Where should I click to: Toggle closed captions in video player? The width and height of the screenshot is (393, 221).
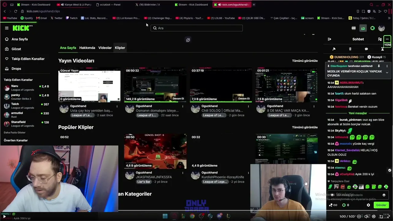(359, 216)
